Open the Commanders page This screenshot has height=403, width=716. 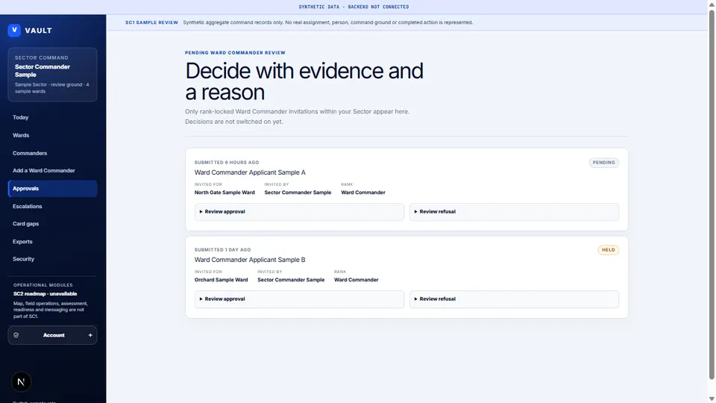tap(52, 153)
